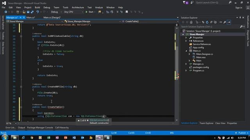Click the Save icon in toolbar

click(x=28, y=12)
